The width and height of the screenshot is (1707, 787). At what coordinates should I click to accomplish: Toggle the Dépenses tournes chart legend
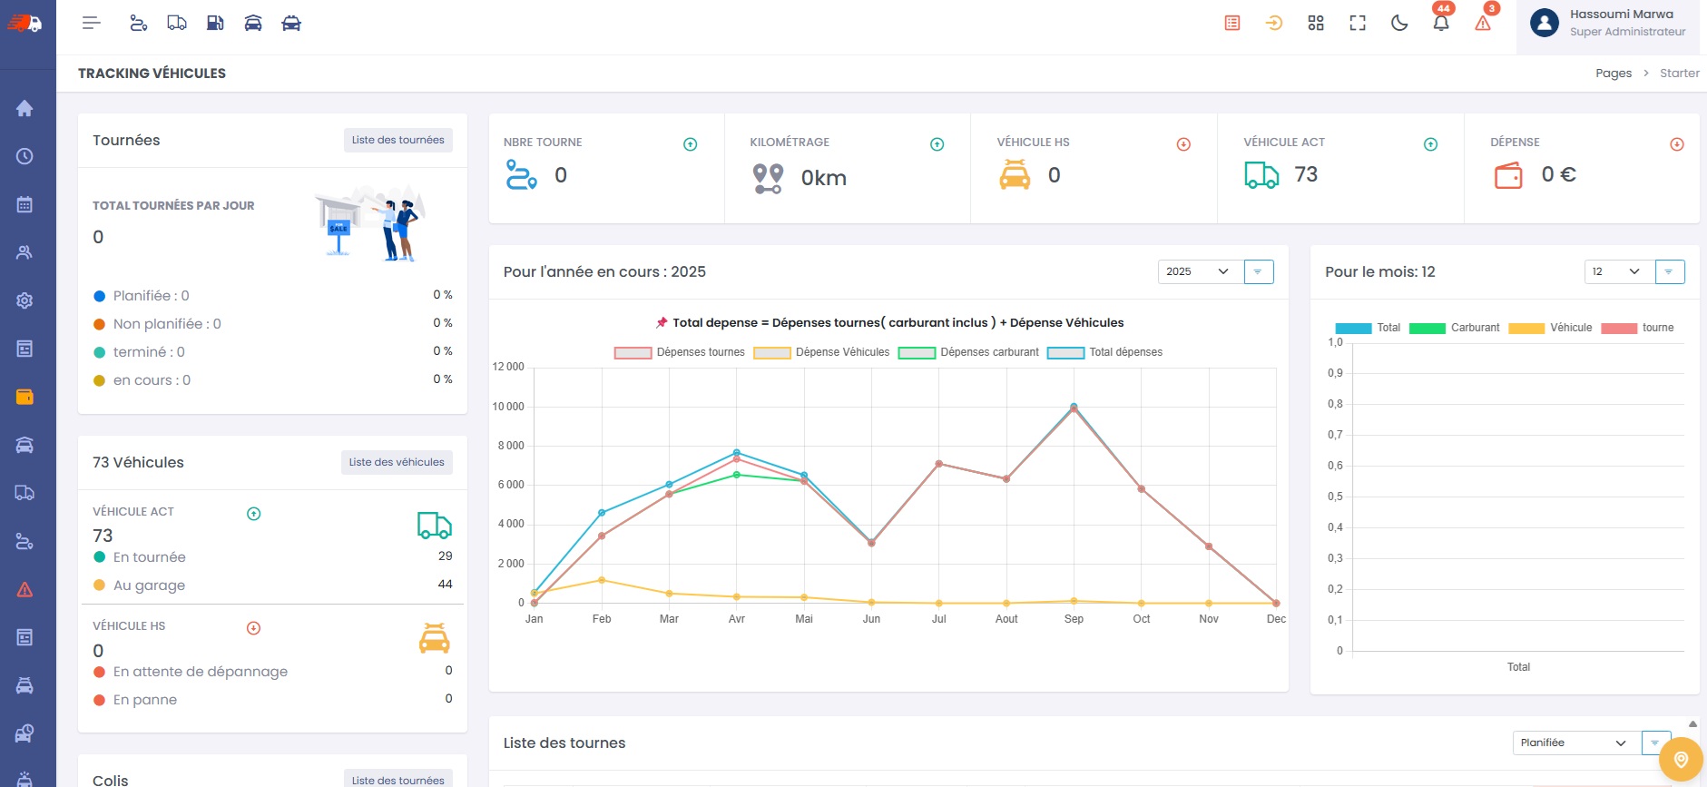point(680,353)
